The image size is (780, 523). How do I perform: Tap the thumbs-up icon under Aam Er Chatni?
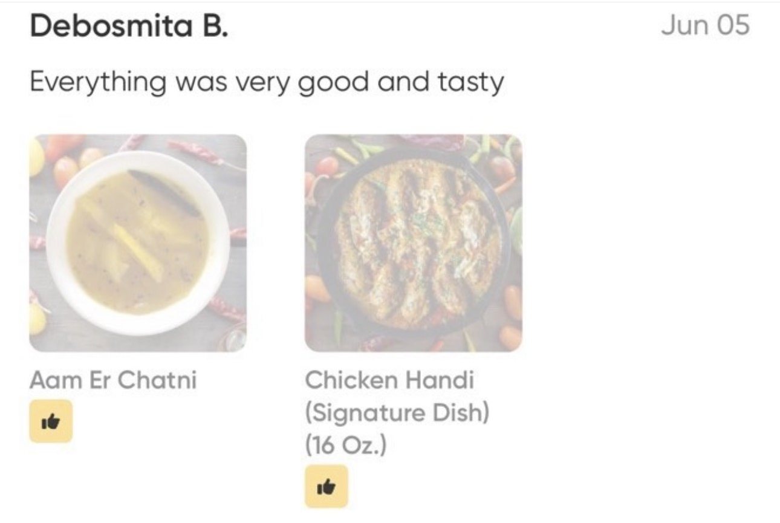click(51, 421)
